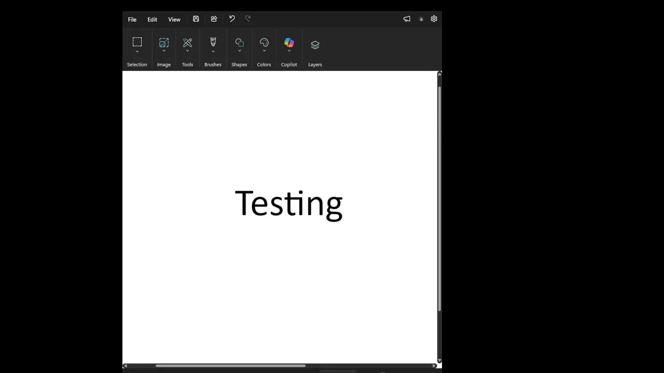Open the Edit menu

point(152,20)
